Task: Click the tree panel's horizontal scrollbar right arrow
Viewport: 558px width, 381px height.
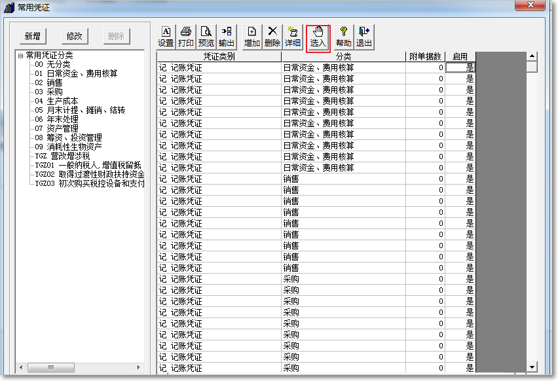Action: click(x=139, y=367)
